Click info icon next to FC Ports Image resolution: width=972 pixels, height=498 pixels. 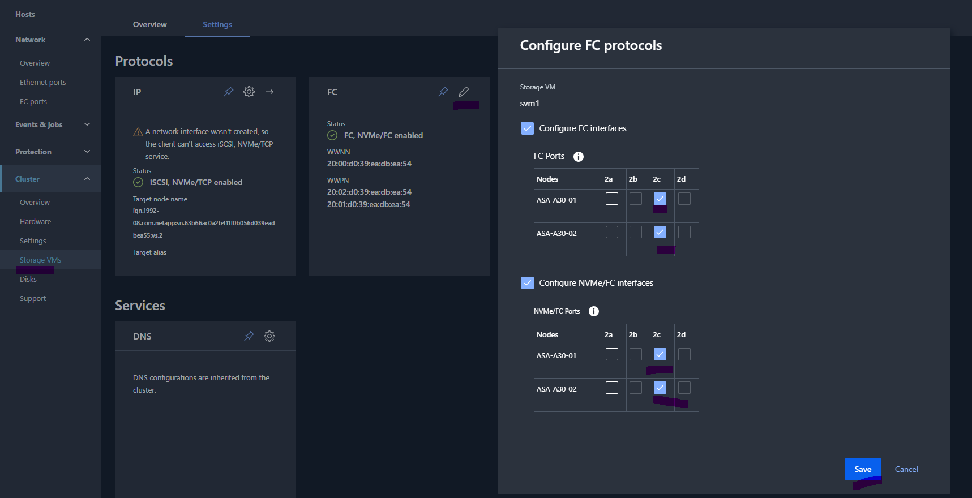(578, 157)
